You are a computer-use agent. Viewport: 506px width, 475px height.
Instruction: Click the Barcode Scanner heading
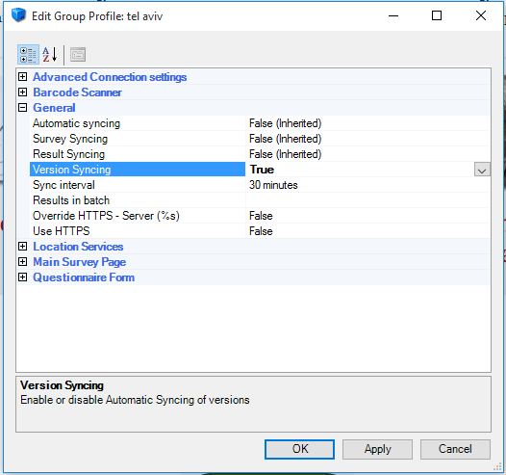[78, 92]
